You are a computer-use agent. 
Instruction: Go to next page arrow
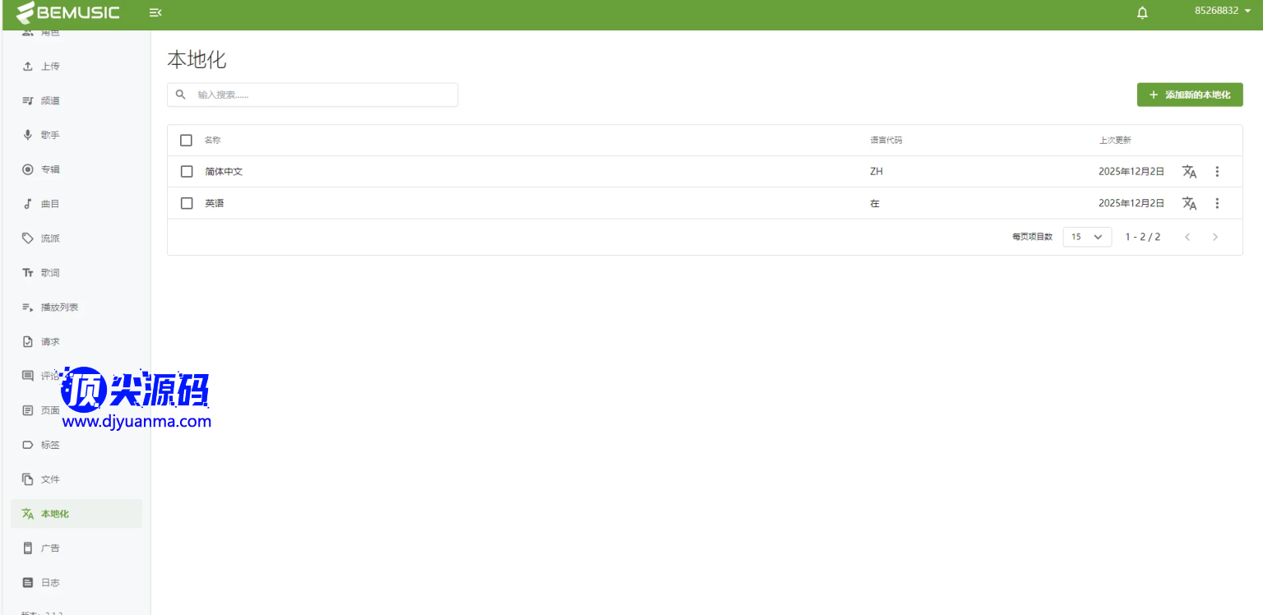pos(1215,237)
